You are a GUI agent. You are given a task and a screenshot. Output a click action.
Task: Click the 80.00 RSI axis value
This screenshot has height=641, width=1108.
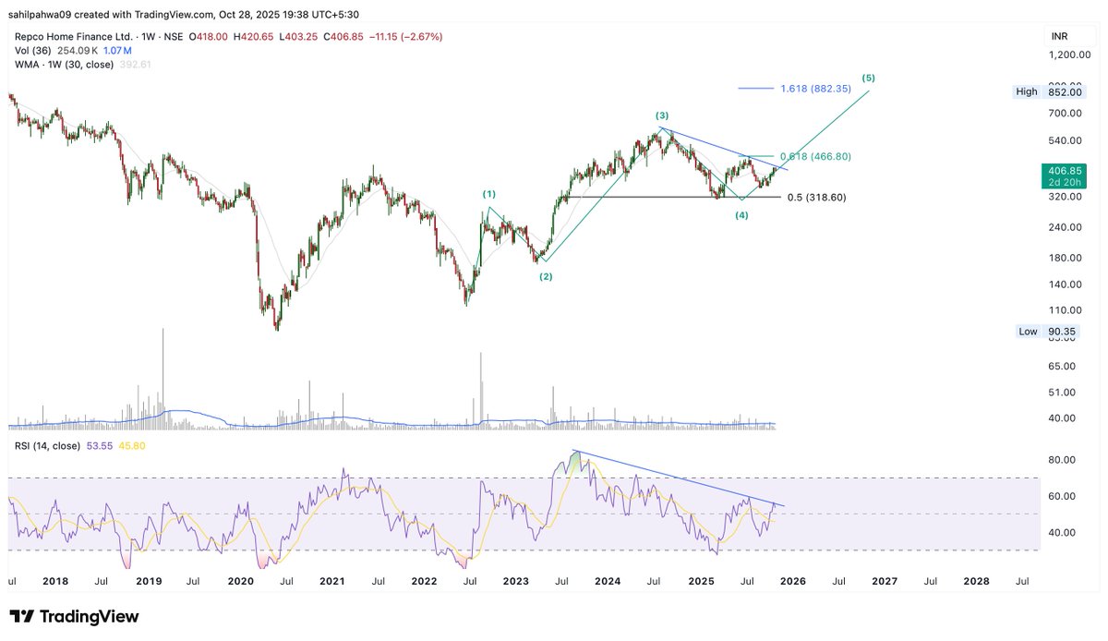click(x=1063, y=460)
